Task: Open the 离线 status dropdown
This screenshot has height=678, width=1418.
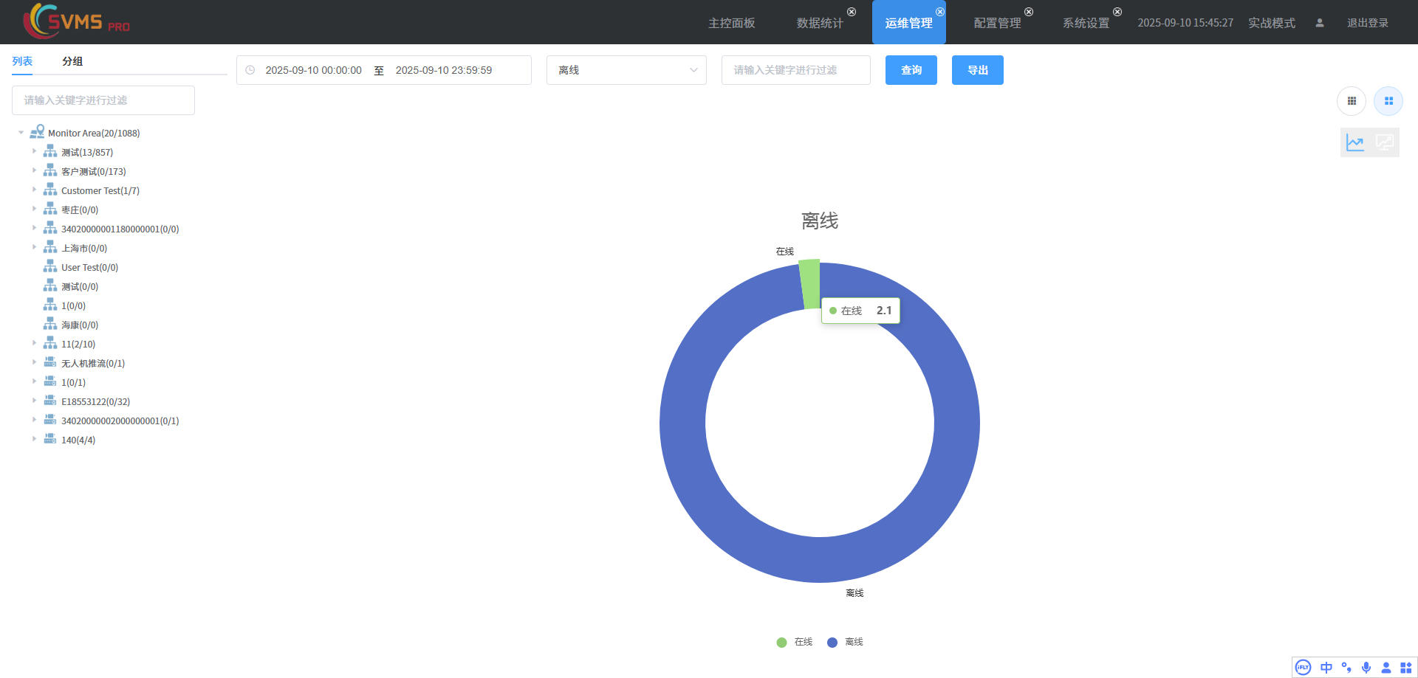Action: [626, 70]
